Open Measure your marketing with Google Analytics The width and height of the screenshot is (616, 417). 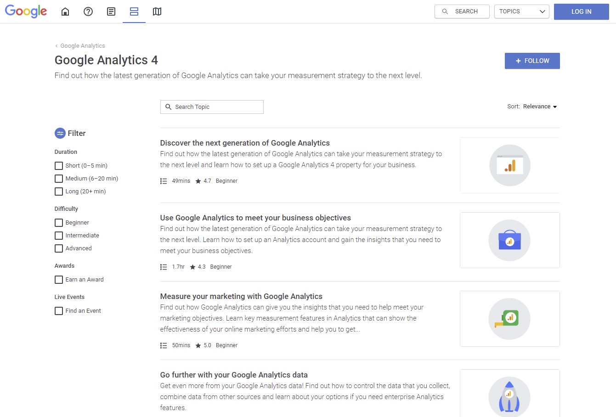coord(241,296)
